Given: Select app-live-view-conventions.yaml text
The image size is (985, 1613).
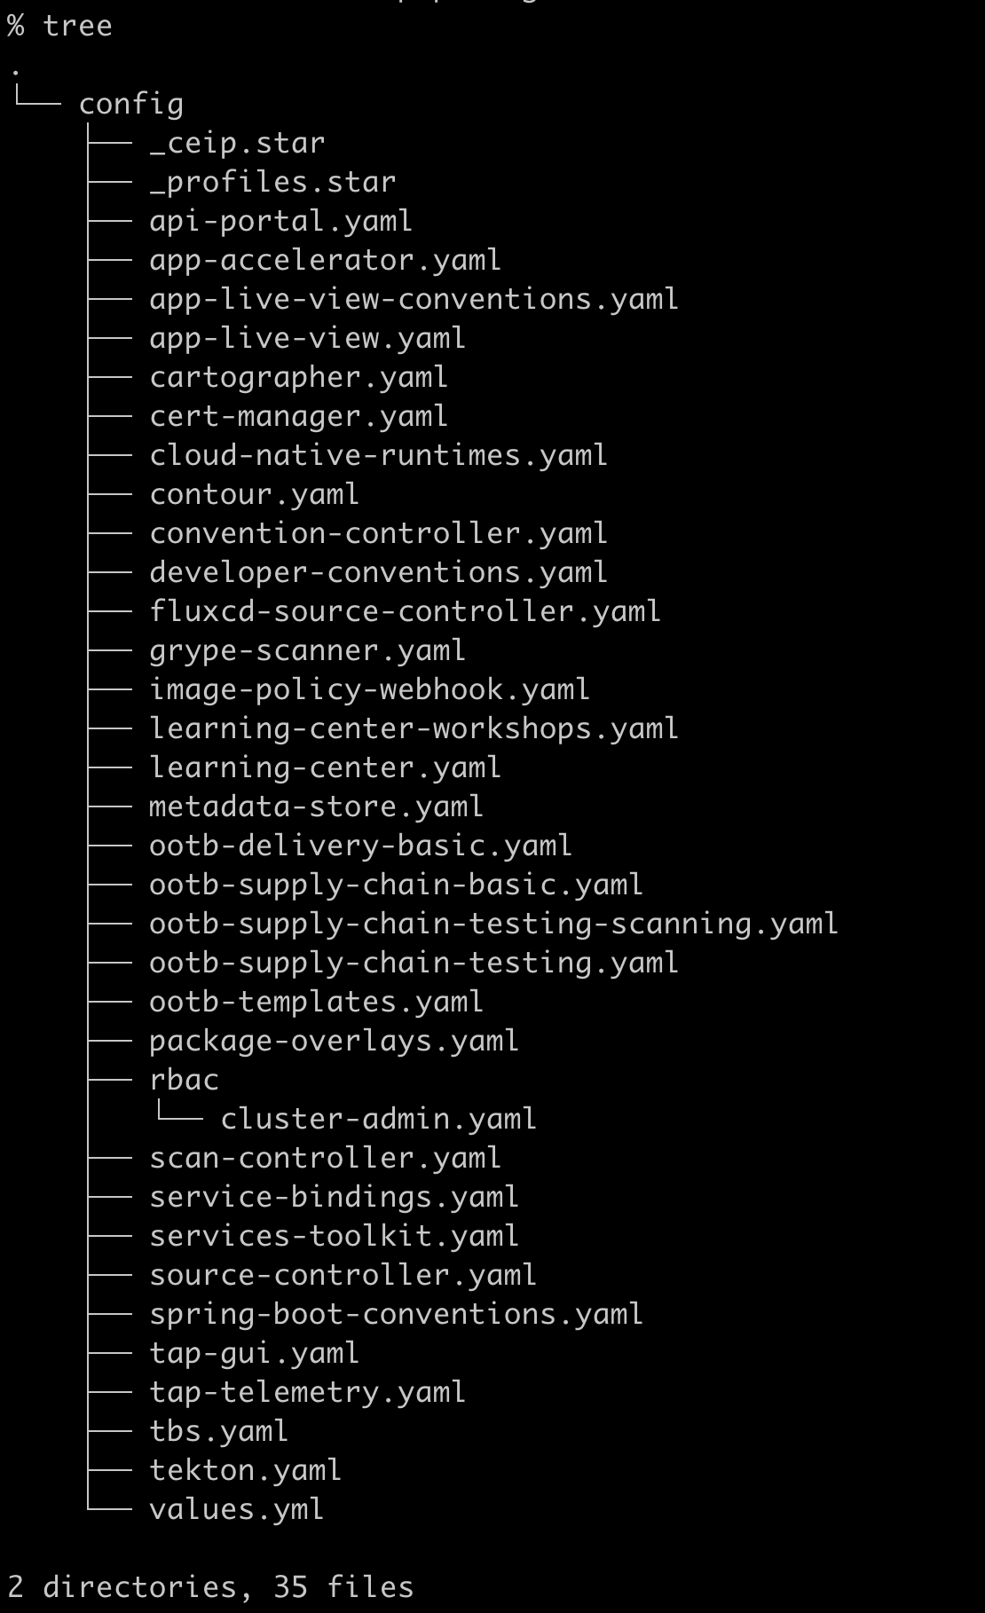Looking at the screenshot, I should tap(414, 300).
